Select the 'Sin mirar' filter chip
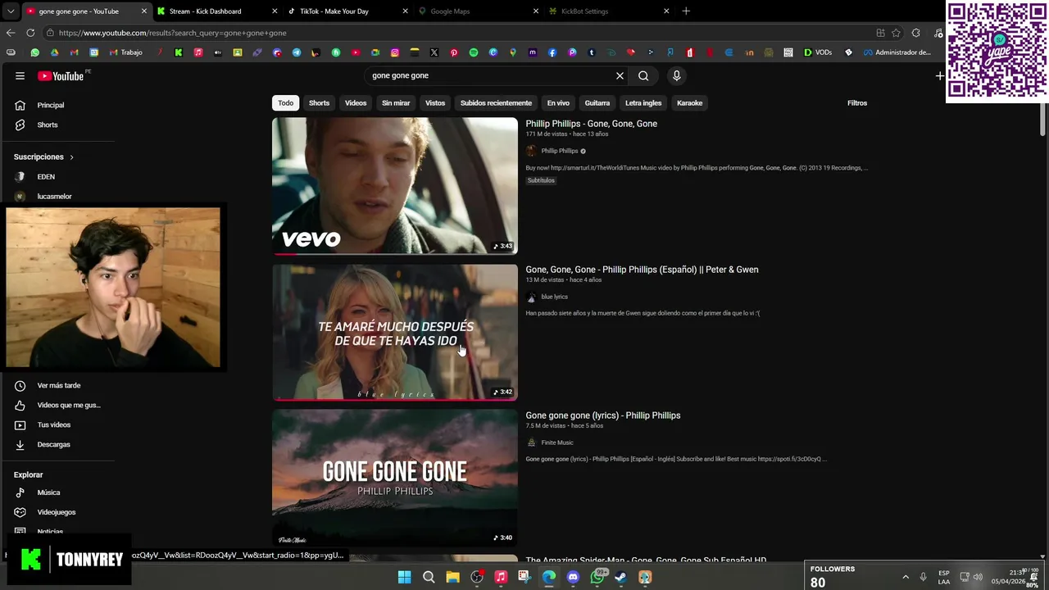 [x=396, y=103]
